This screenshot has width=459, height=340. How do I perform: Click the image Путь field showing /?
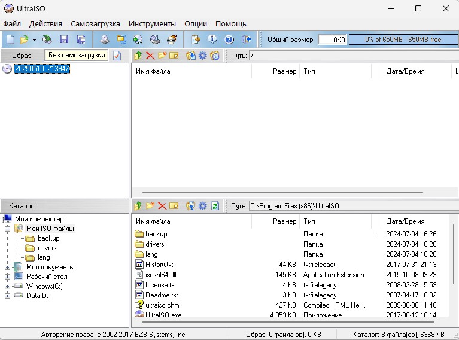point(354,56)
